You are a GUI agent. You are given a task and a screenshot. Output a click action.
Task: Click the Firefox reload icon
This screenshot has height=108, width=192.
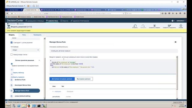click(124, 13)
